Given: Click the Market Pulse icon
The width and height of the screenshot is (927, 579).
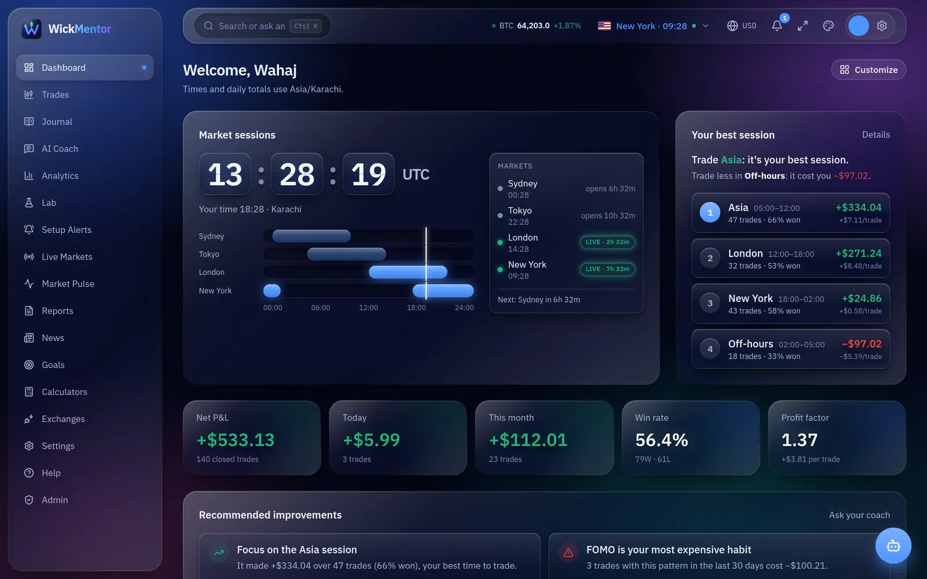Looking at the screenshot, I should pos(29,284).
